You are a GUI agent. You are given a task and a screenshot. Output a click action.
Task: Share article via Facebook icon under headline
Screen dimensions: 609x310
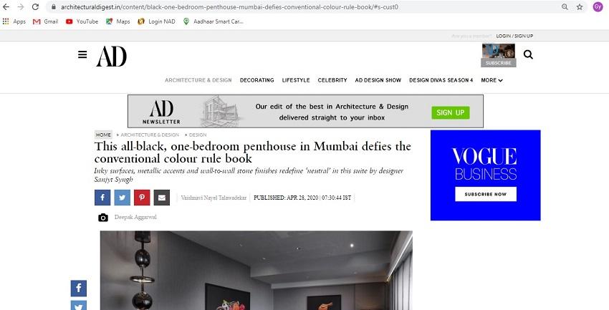(102, 198)
